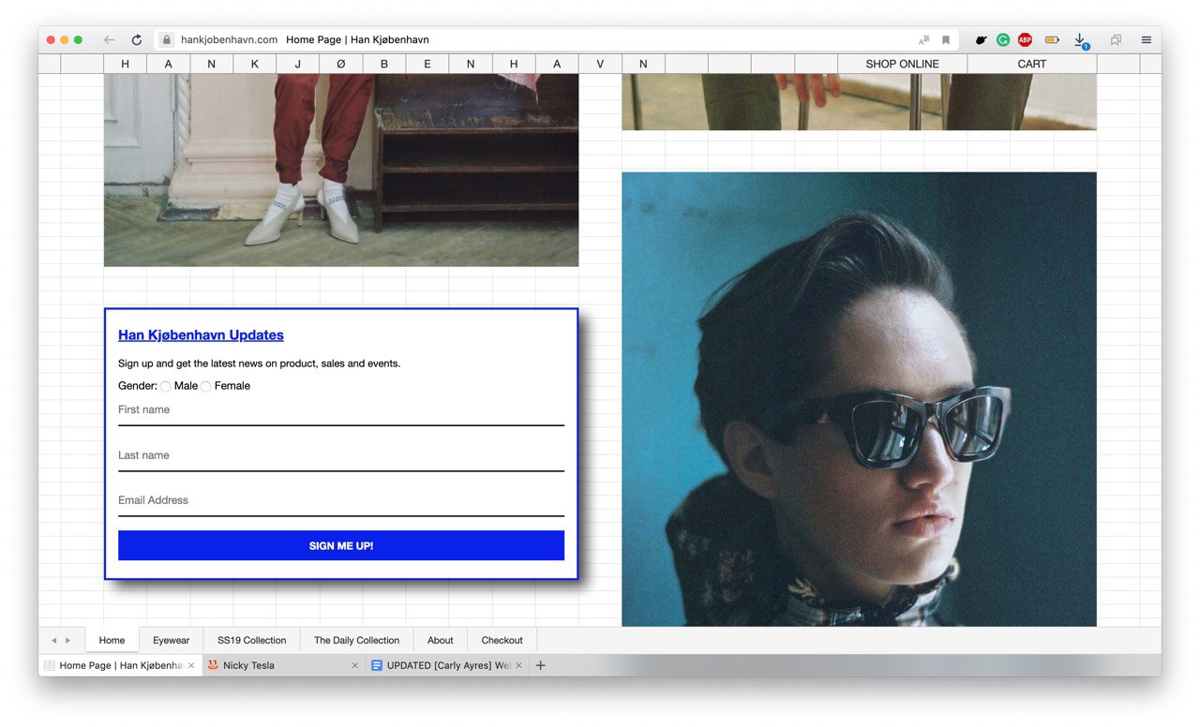Open the downloads icon with badge
This screenshot has width=1200, height=727.
1080,40
